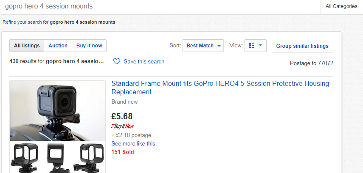The width and height of the screenshot is (363, 173).
Task: Click Group similar listings button
Action: coord(302,46)
